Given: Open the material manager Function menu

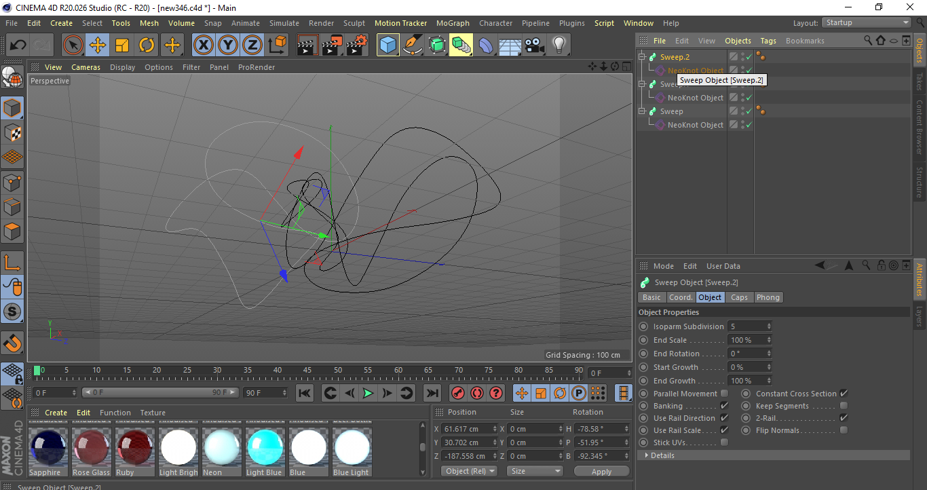Looking at the screenshot, I should 115,413.
